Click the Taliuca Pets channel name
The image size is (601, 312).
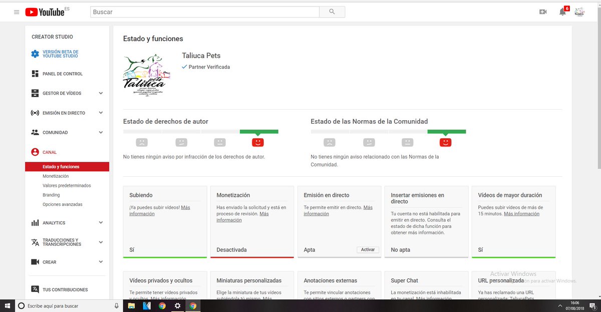point(201,56)
